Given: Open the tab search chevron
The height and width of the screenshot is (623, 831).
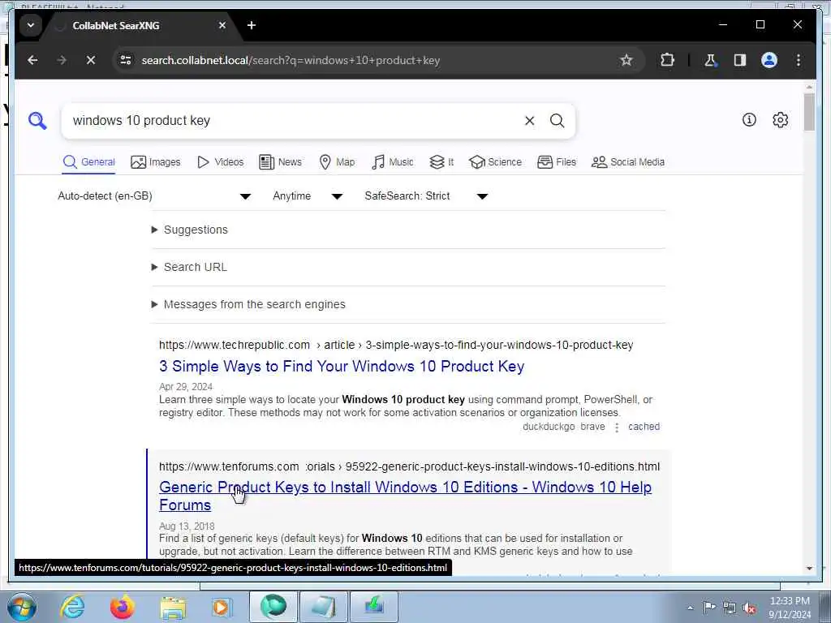Looking at the screenshot, I should pos(31,25).
